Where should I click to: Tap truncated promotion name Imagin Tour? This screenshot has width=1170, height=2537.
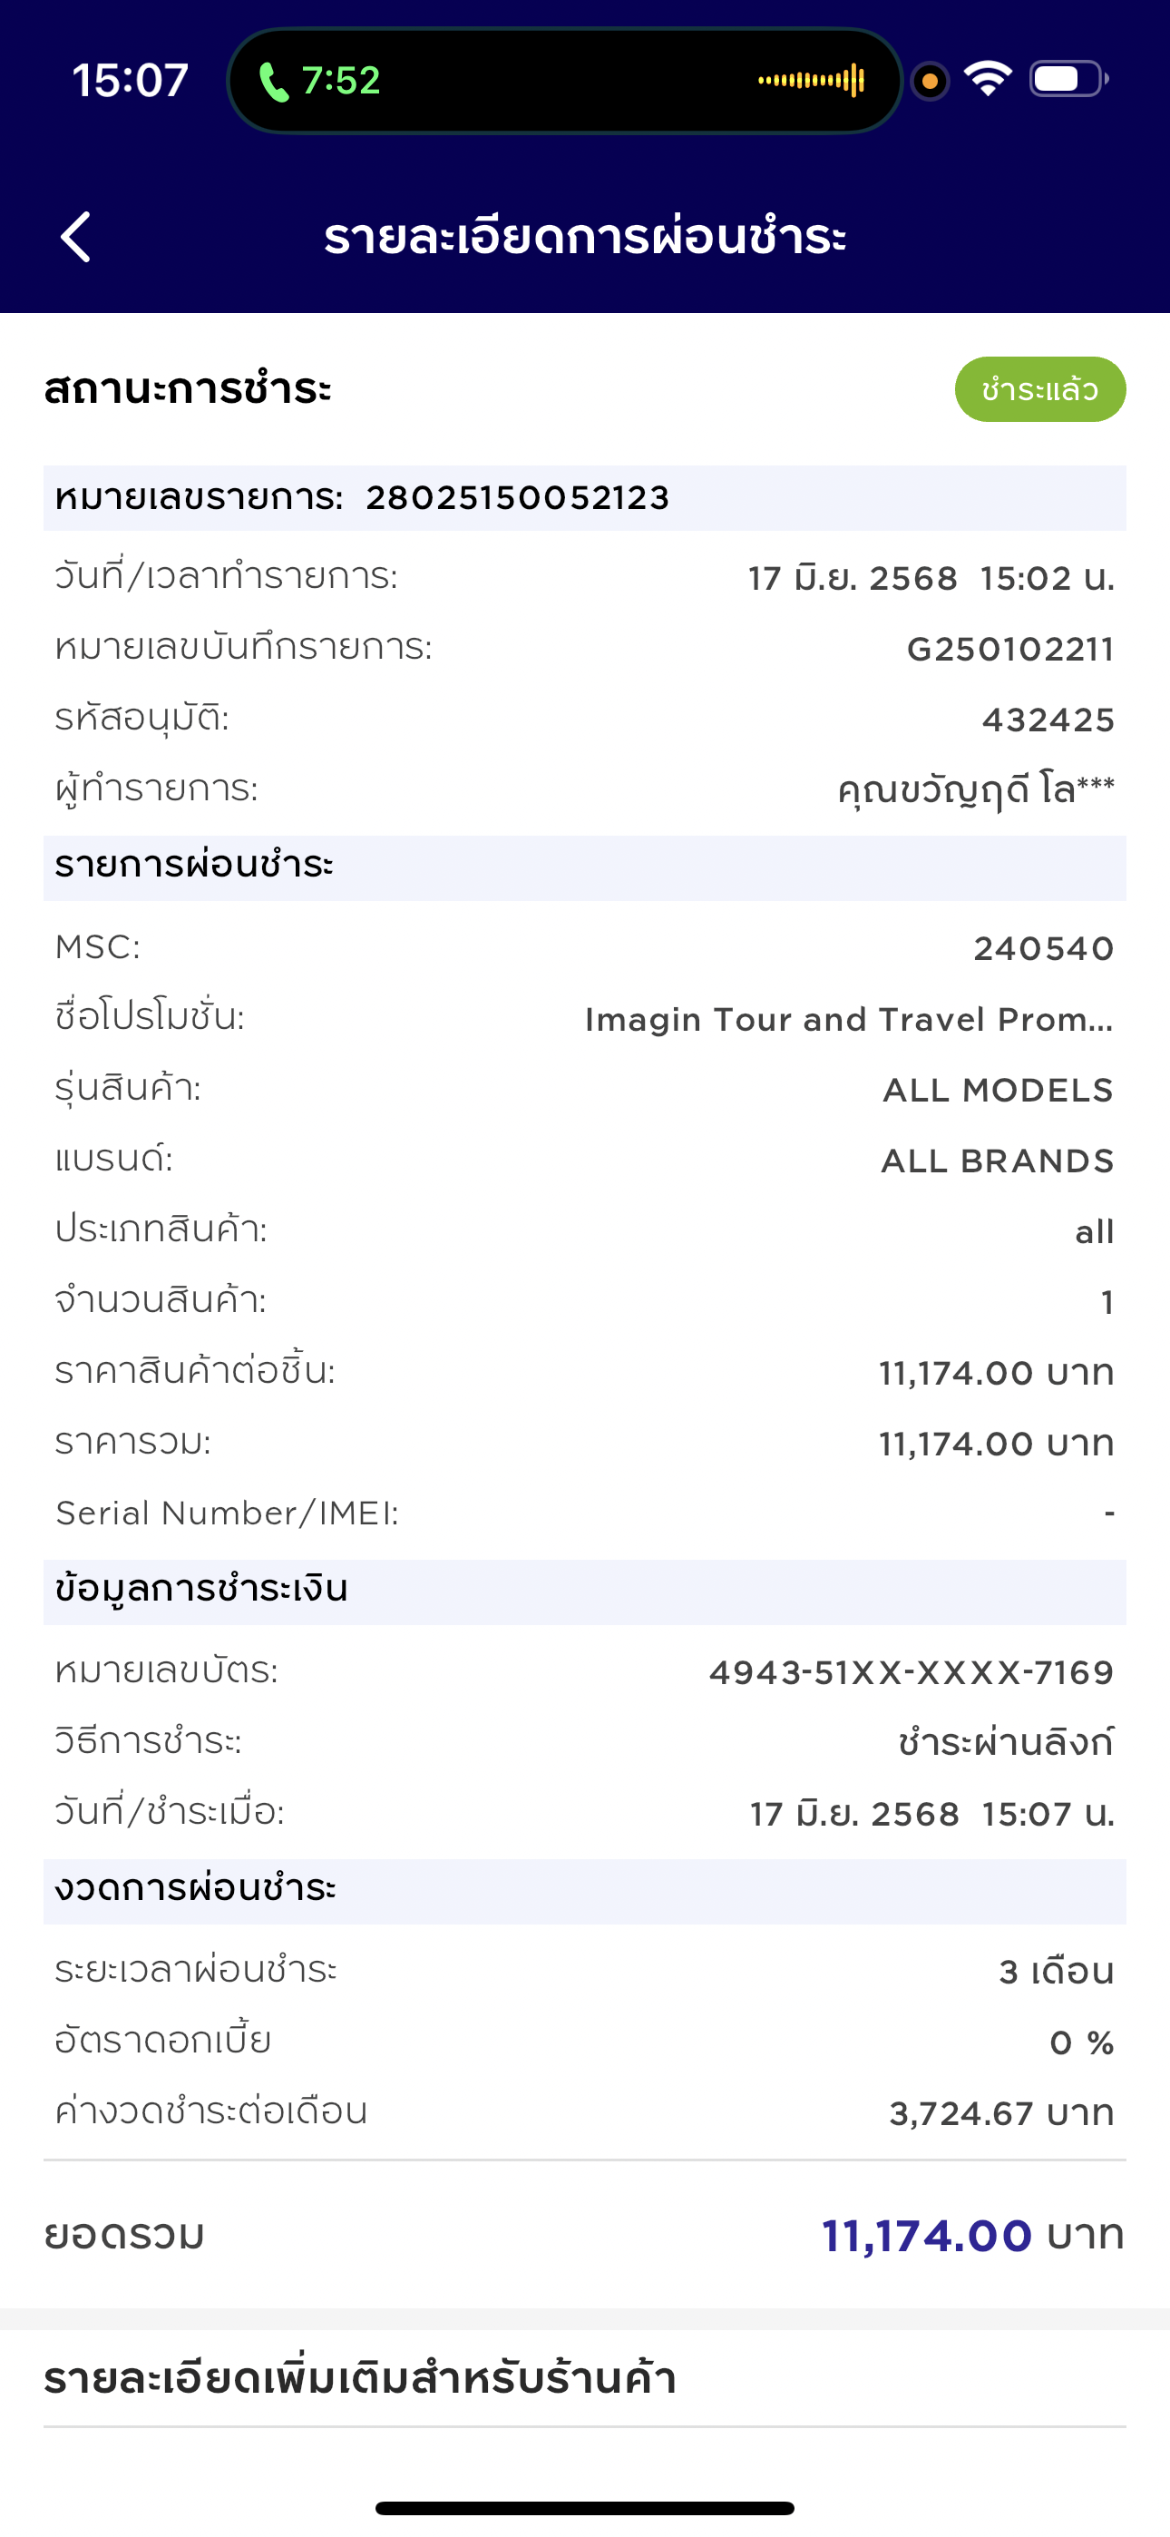click(848, 1020)
